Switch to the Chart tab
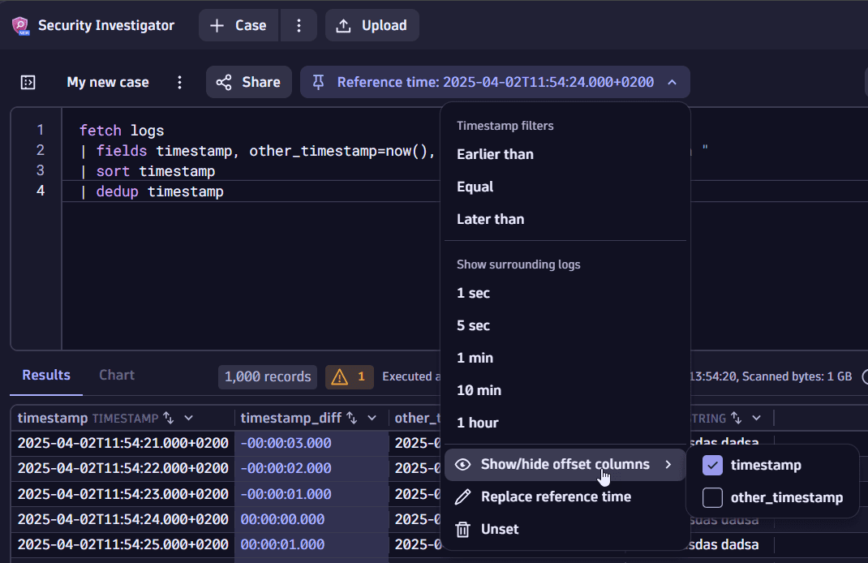 click(x=117, y=376)
